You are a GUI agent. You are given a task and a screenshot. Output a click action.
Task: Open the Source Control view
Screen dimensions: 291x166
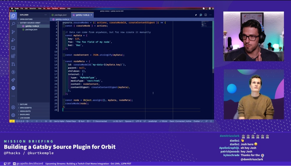point(13,32)
